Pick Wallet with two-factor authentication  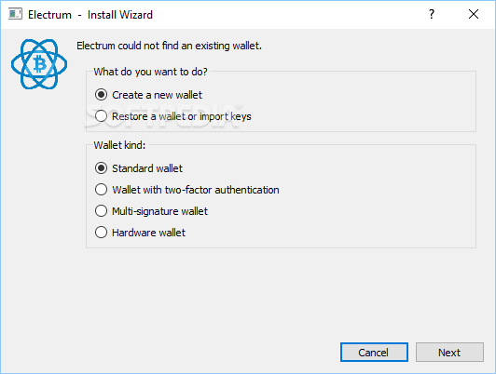[x=187, y=190]
